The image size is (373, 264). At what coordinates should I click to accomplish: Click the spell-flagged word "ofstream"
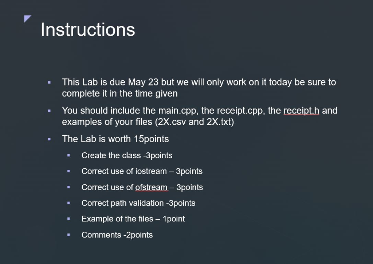click(151, 187)
